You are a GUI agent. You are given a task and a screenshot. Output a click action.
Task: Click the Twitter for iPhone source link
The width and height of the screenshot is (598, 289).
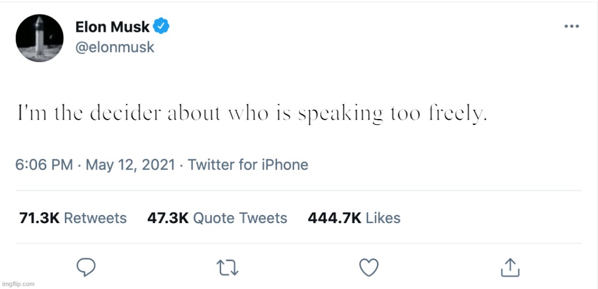[x=248, y=165]
